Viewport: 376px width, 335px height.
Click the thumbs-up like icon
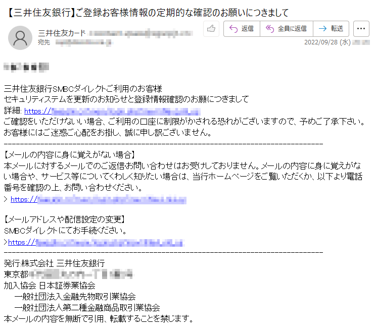(x=211, y=29)
